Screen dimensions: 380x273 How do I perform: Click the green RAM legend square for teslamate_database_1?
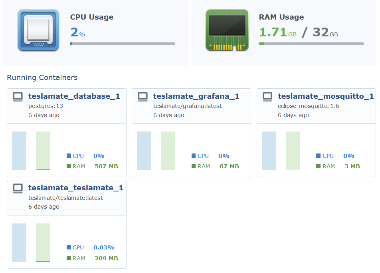[x=69, y=166]
